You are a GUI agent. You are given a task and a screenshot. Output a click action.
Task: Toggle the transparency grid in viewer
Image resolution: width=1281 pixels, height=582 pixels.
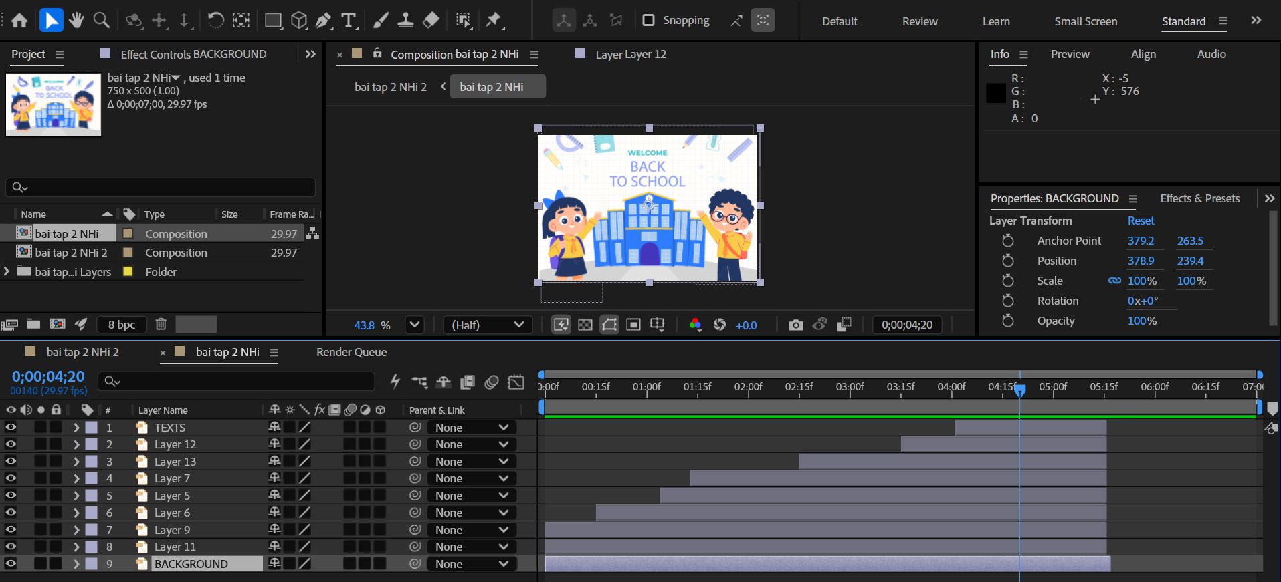point(585,325)
